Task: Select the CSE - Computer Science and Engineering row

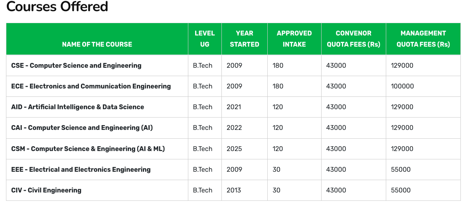Action: coord(76,65)
